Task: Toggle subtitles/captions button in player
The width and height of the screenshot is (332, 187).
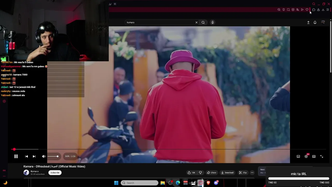Action: click(298, 156)
